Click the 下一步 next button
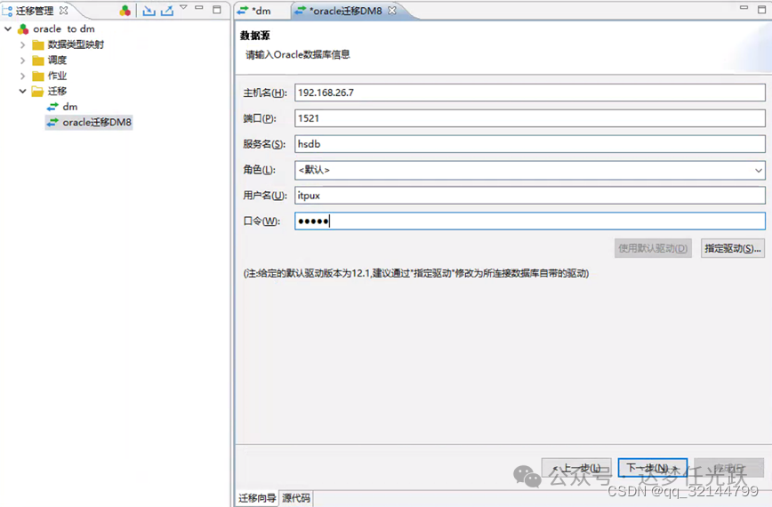Viewport: 772px width, 507px height. 653,468
